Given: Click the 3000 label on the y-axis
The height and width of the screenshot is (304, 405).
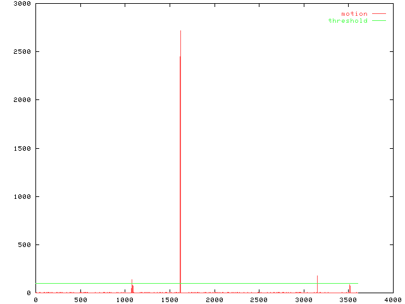Looking at the screenshot, I should point(23,3).
